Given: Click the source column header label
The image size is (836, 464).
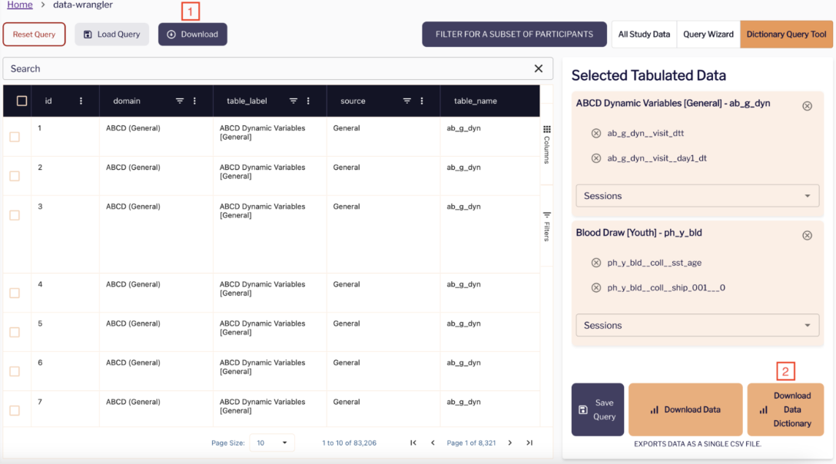Looking at the screenshot, I should [353, 101].
